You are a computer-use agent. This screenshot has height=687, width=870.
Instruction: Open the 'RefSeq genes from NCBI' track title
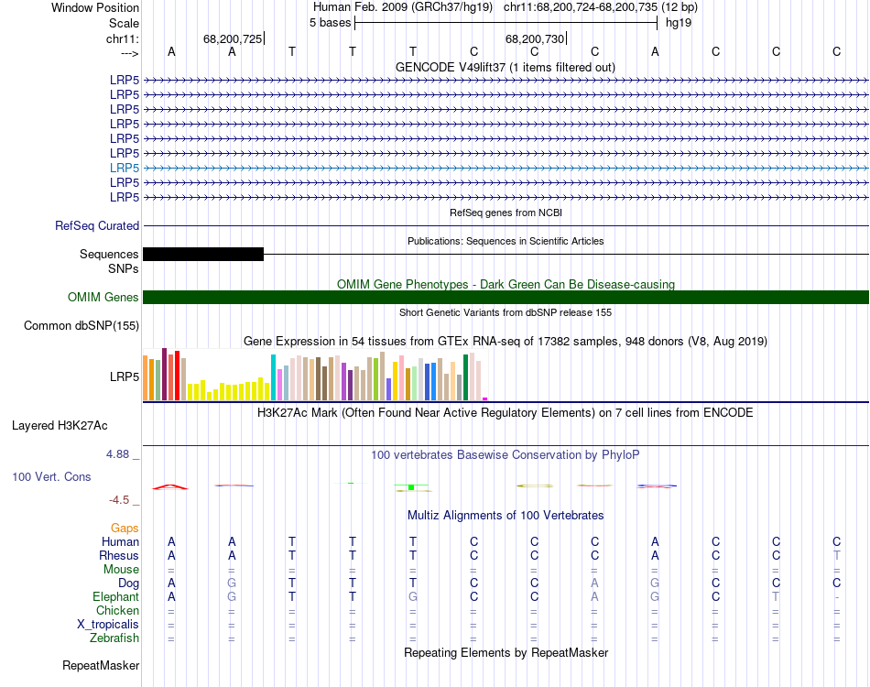pos(506,213)
